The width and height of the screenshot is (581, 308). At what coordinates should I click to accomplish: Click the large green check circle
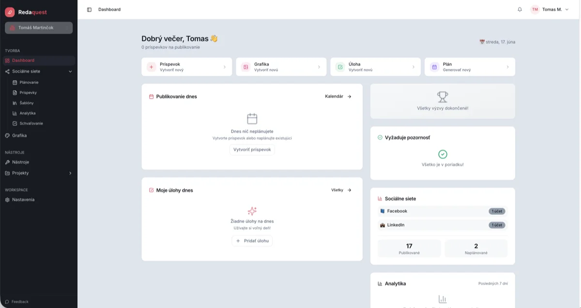(443, 154)
